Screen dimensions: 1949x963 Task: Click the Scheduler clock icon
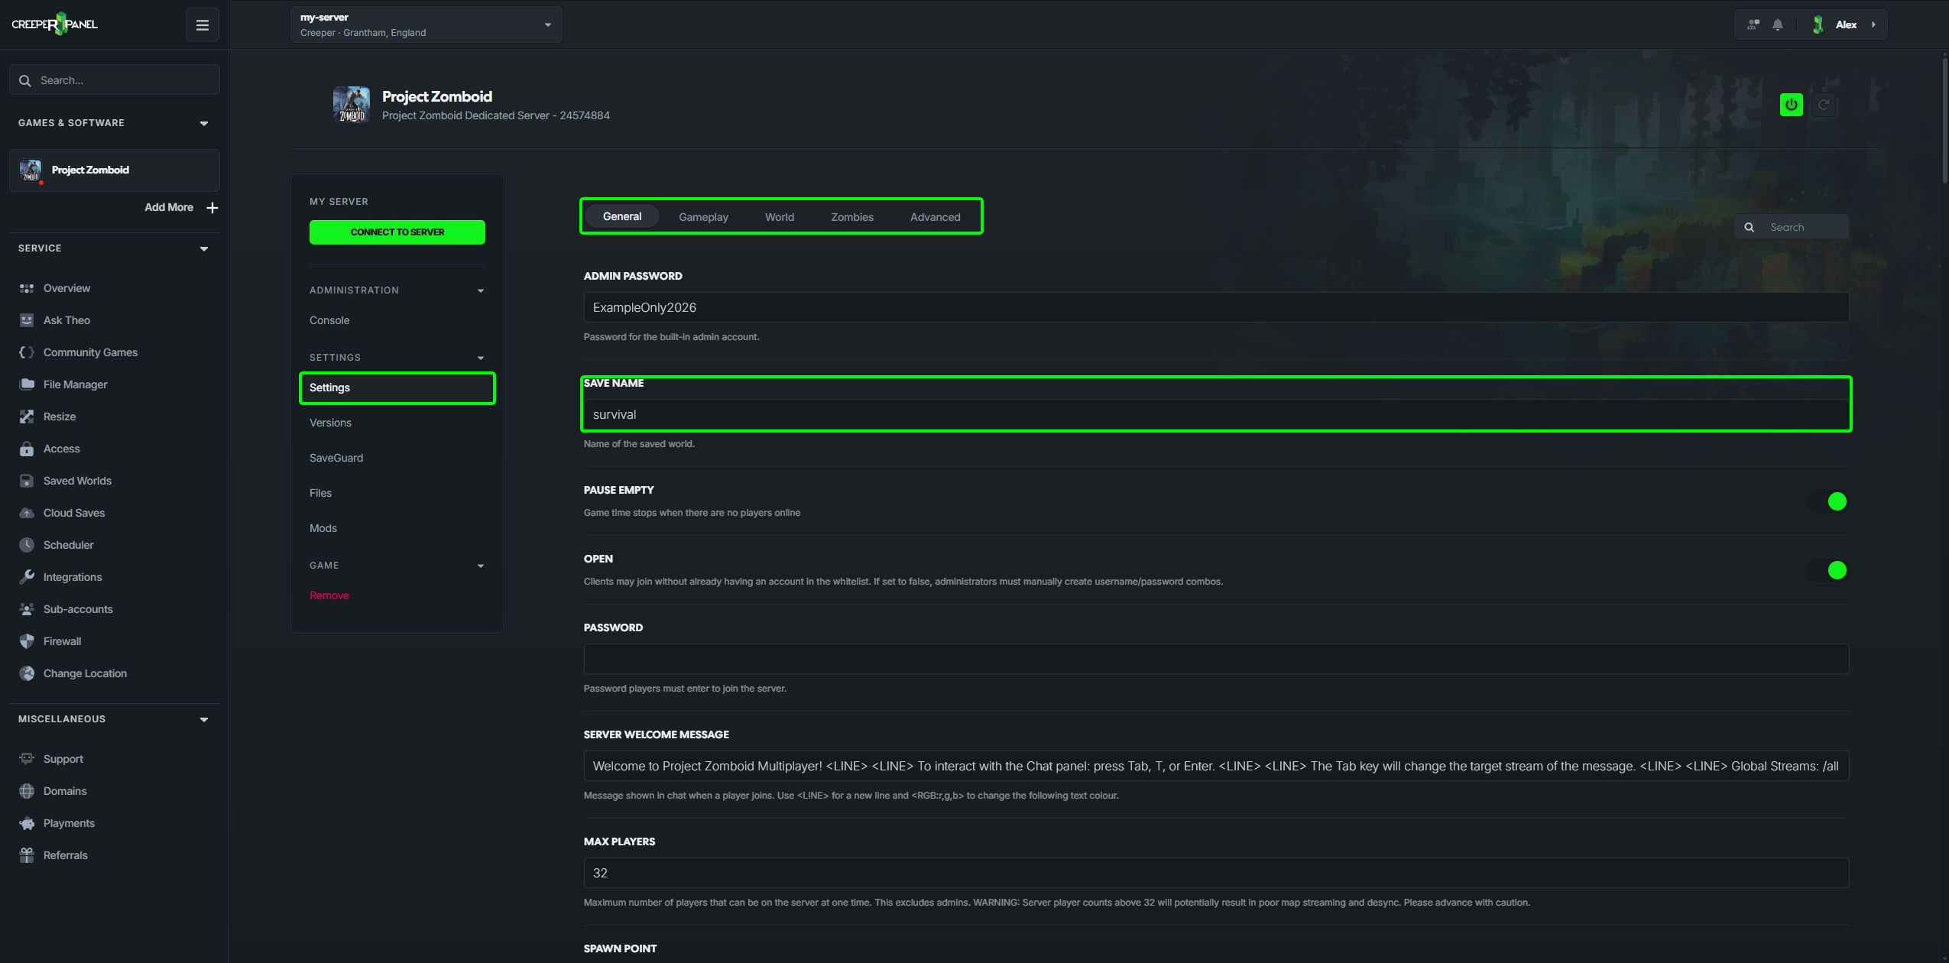pos(27,545)
